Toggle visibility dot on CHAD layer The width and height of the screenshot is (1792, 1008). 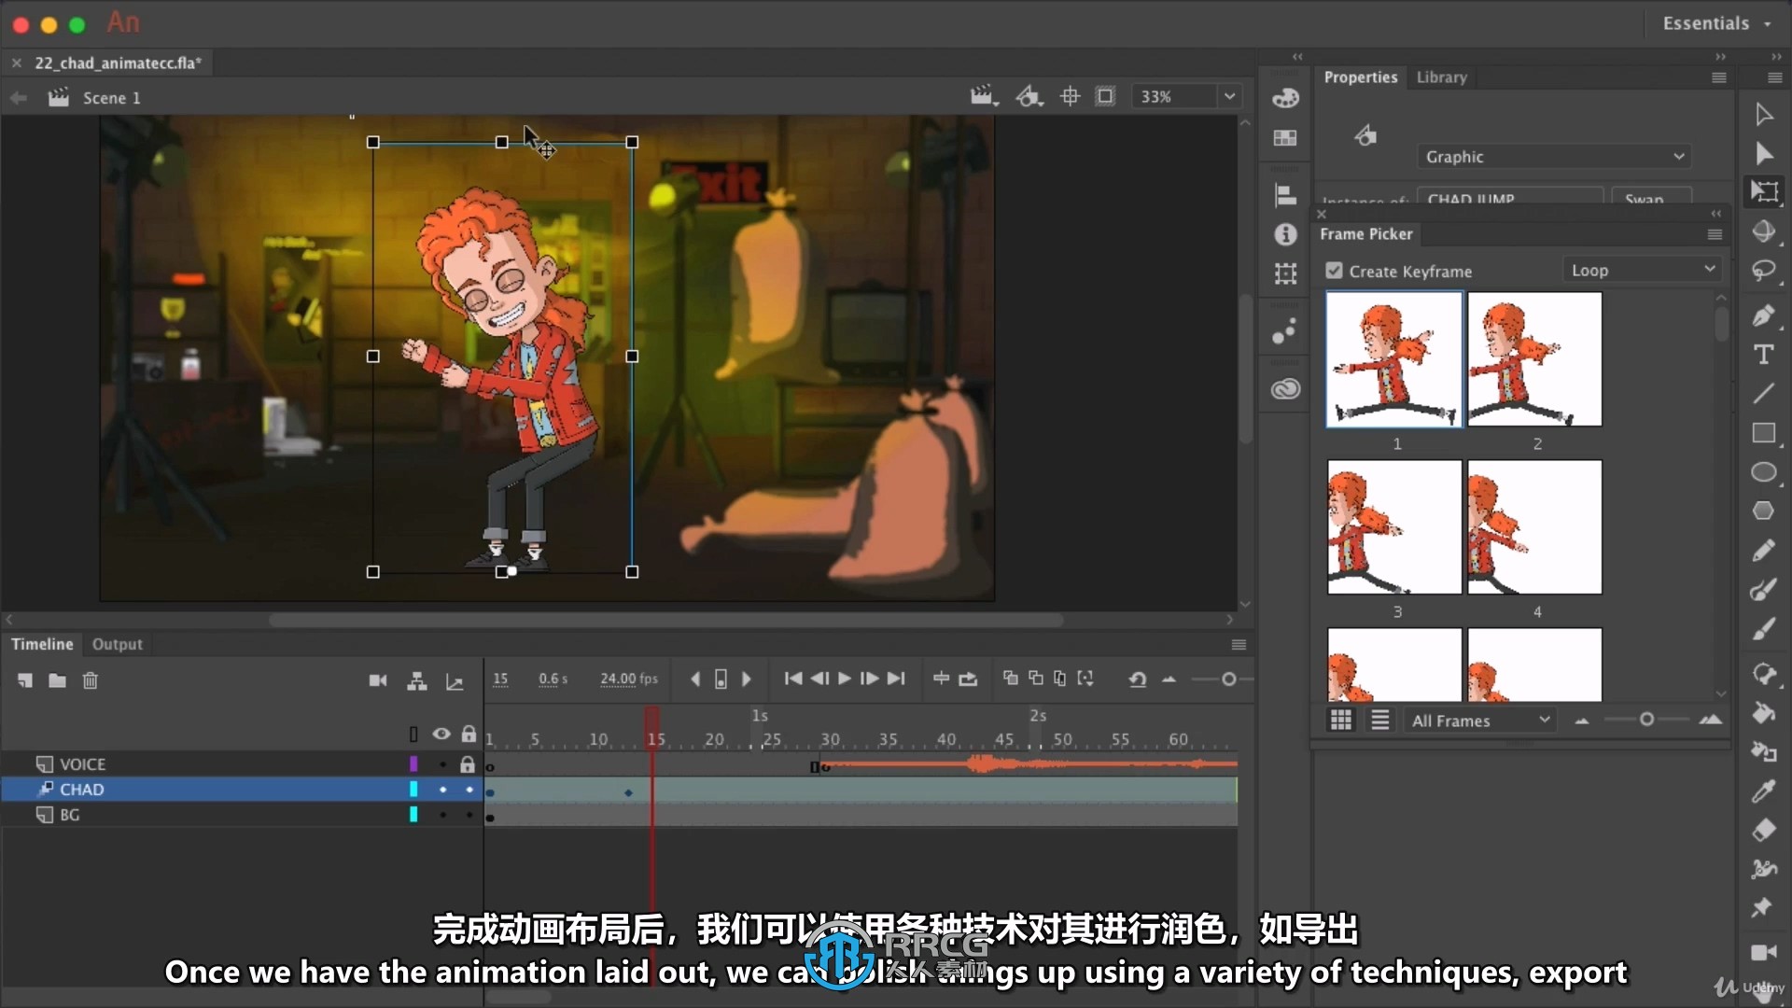442,790
